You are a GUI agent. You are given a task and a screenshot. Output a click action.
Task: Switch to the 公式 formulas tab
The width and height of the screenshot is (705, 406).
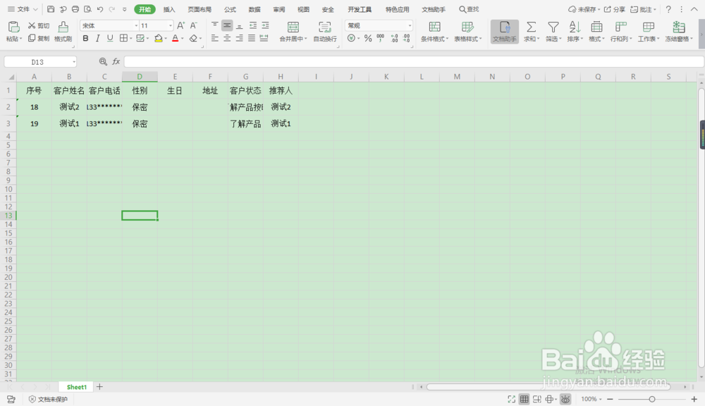[x=231, y=9]
